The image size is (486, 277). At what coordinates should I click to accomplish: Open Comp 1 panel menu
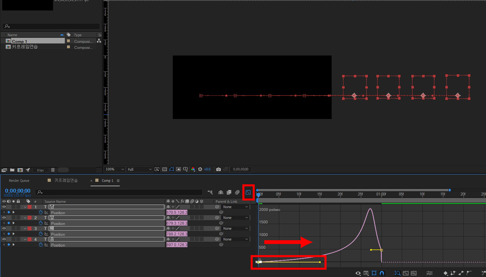pyautogui.click(x=118, y=181)
